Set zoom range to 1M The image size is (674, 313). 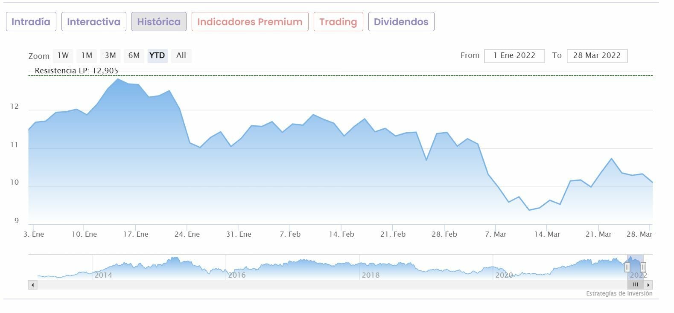click(x=87, y=55)
